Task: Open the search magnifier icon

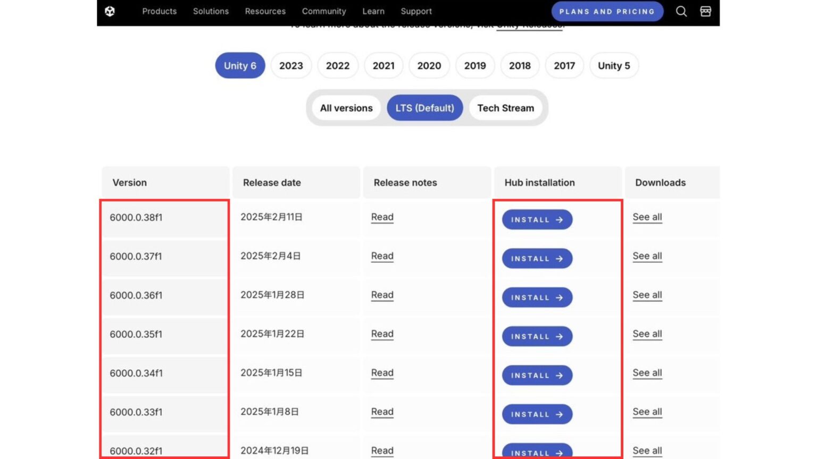Action: [681, 11]
